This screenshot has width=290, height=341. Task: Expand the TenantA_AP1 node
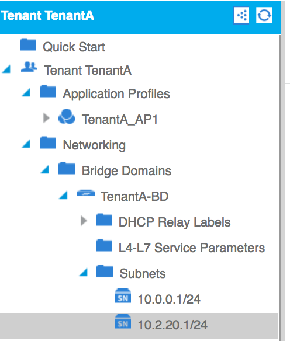coord(46,118)
